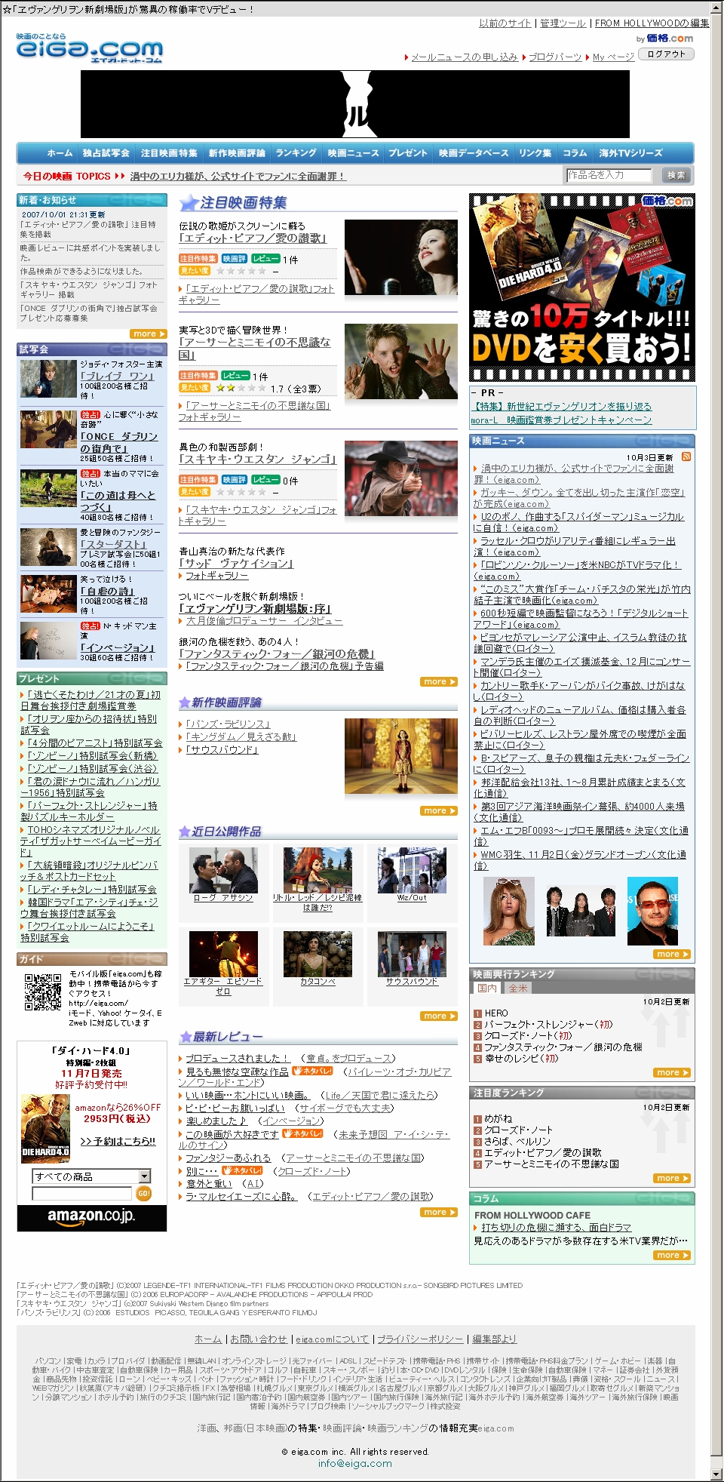The image size is (724, 1482).
Task: Click the more button under 映画ニュース photos
Action: click(x=672, y=954)
